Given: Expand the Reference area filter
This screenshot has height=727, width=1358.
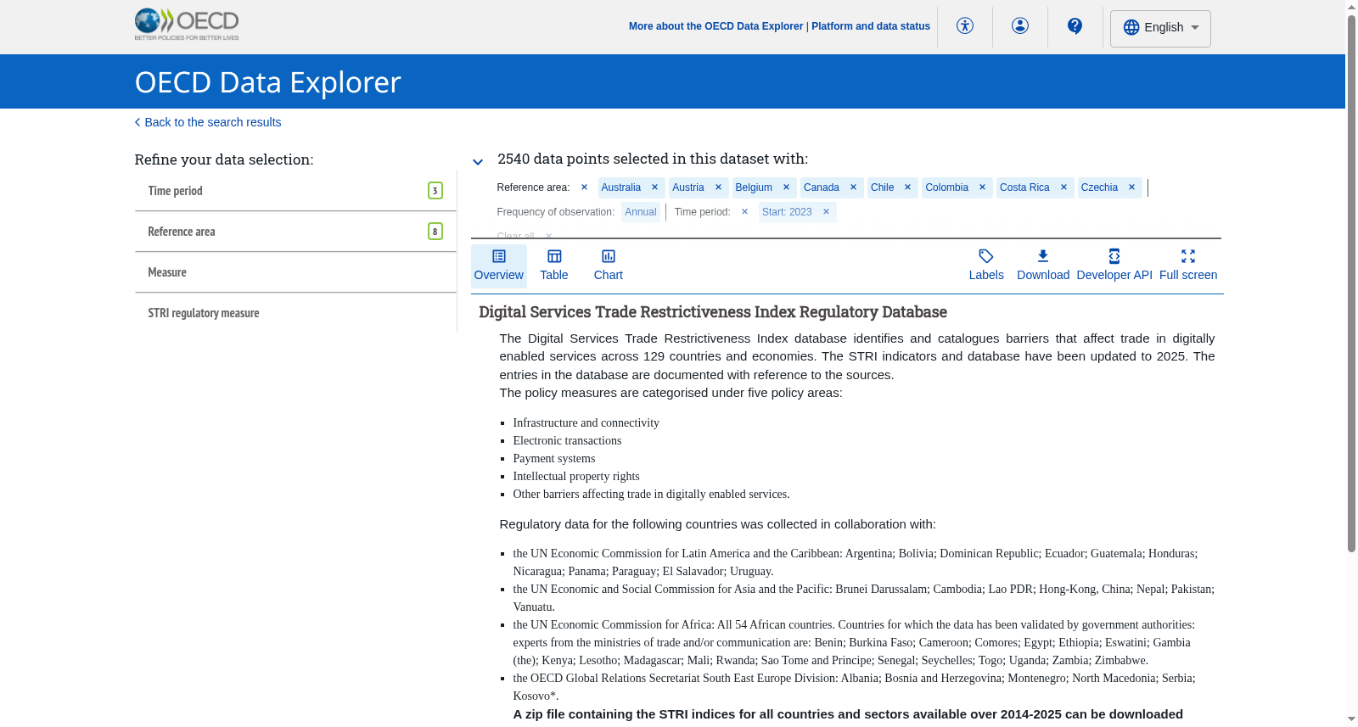Looking at the screenshot, I should [x=295, y=232].
